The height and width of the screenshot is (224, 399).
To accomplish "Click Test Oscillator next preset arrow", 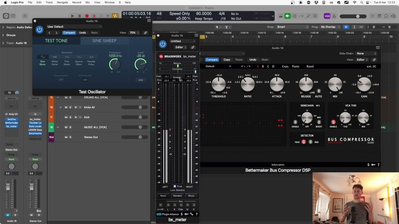I will [x=56, y=33].
